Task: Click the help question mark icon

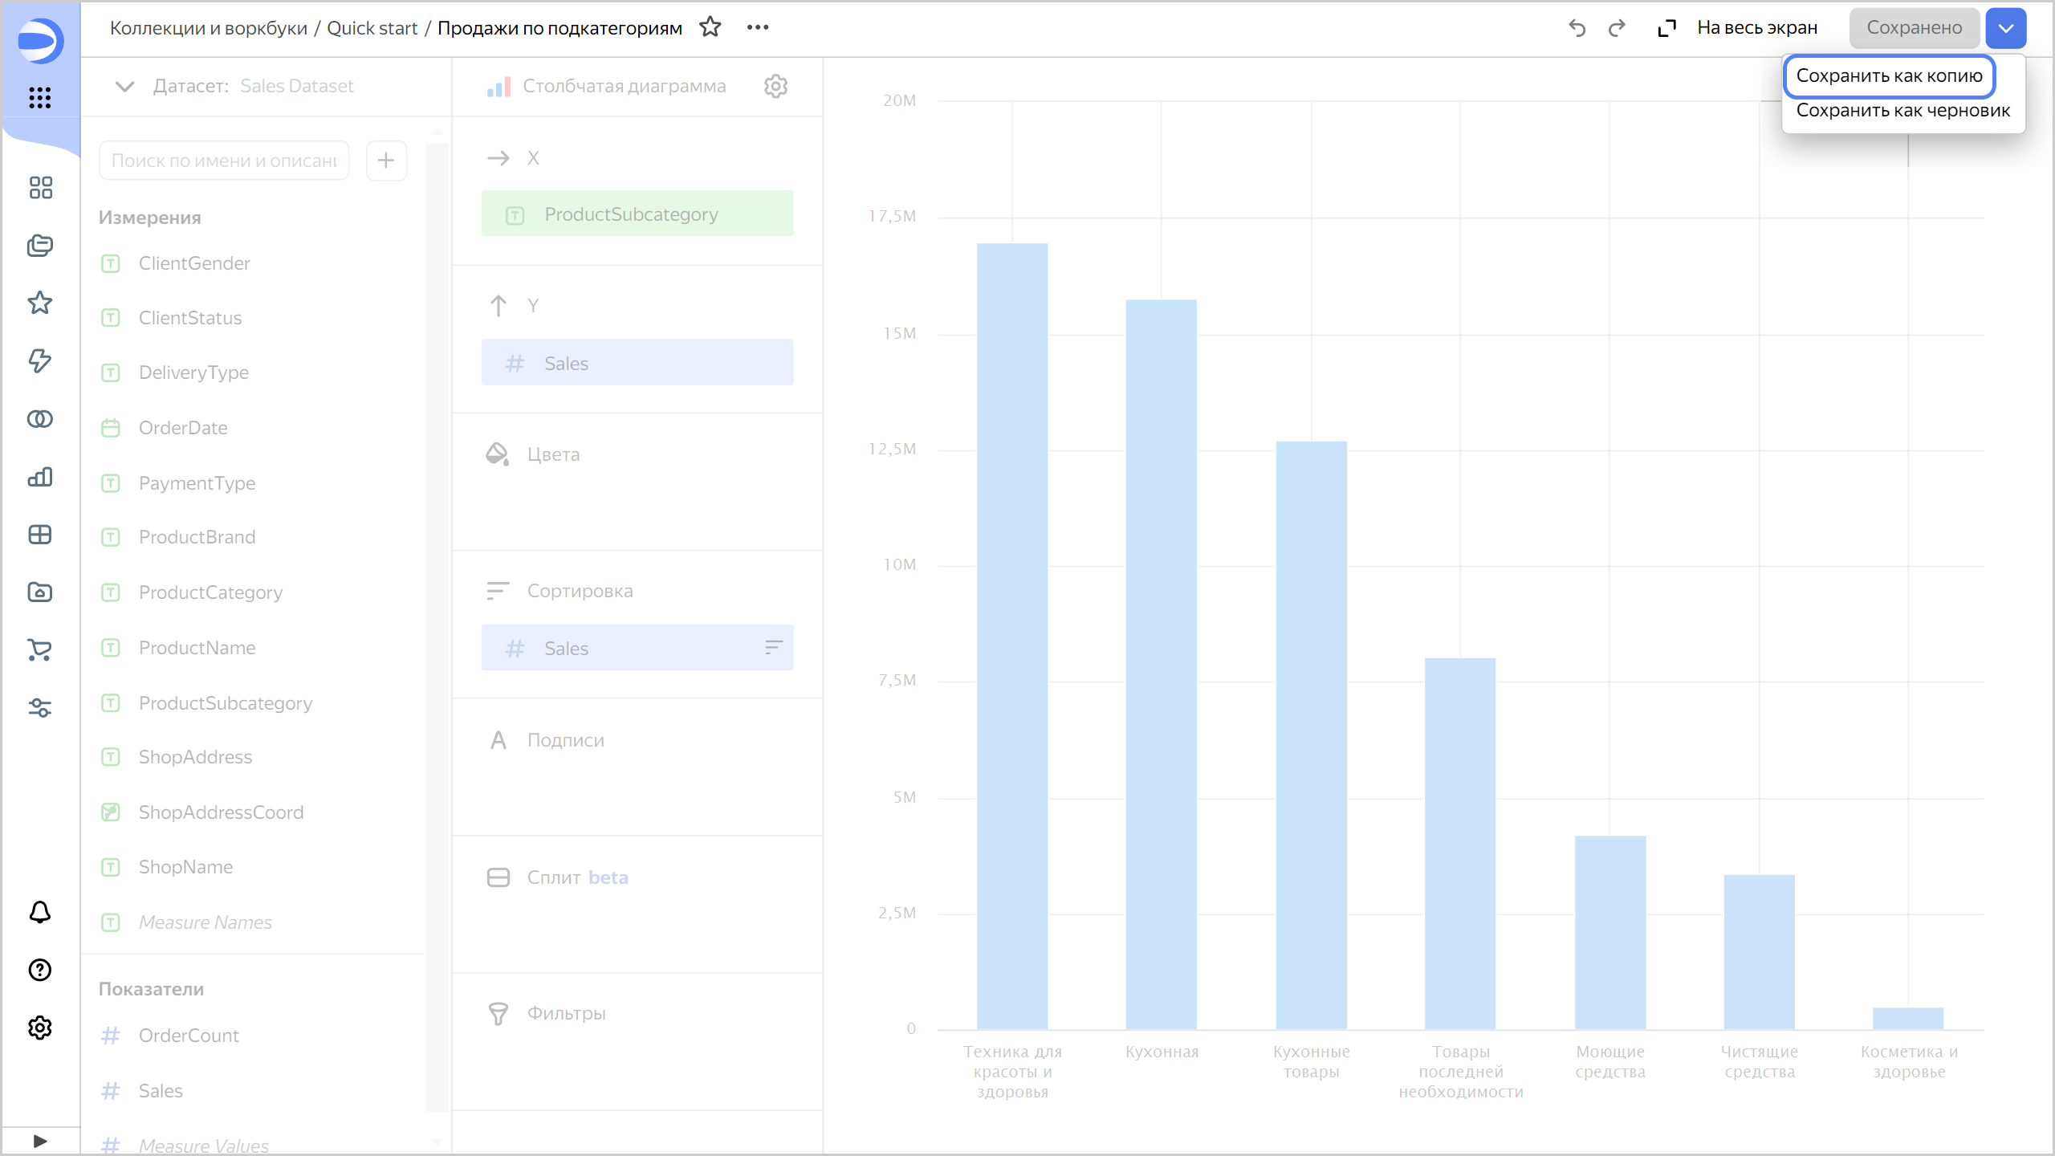Action: pos(40,970)
